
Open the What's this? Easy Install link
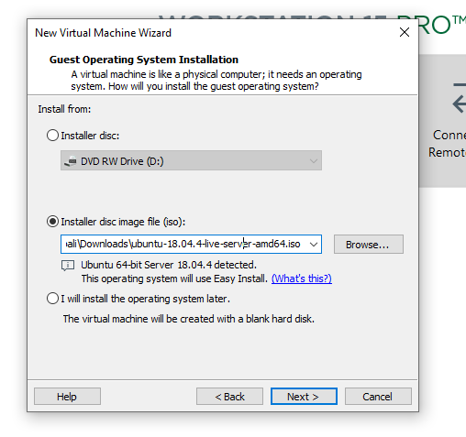[302, 279]
